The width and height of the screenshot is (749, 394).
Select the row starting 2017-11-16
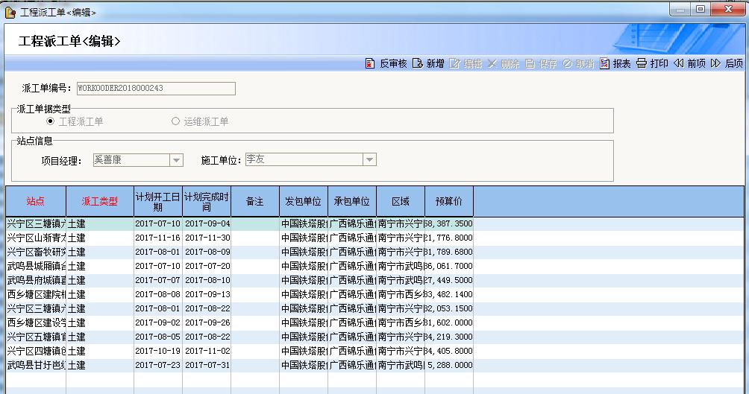coord(158,238)
